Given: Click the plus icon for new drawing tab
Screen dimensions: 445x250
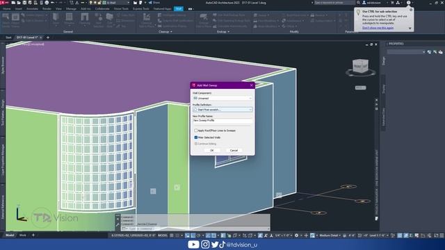Looking at the screenshot, I should (x=48, y=37).
